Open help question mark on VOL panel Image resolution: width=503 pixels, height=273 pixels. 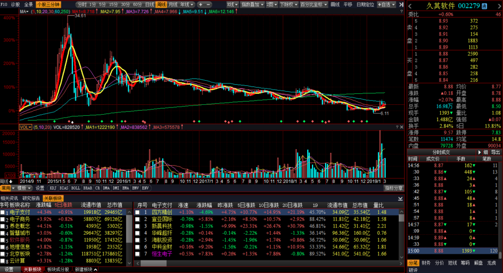[x=397, y=127]
